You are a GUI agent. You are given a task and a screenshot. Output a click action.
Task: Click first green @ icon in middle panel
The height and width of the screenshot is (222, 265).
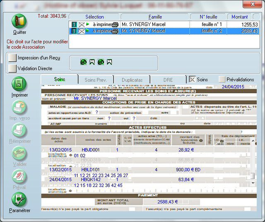(83, 62)
